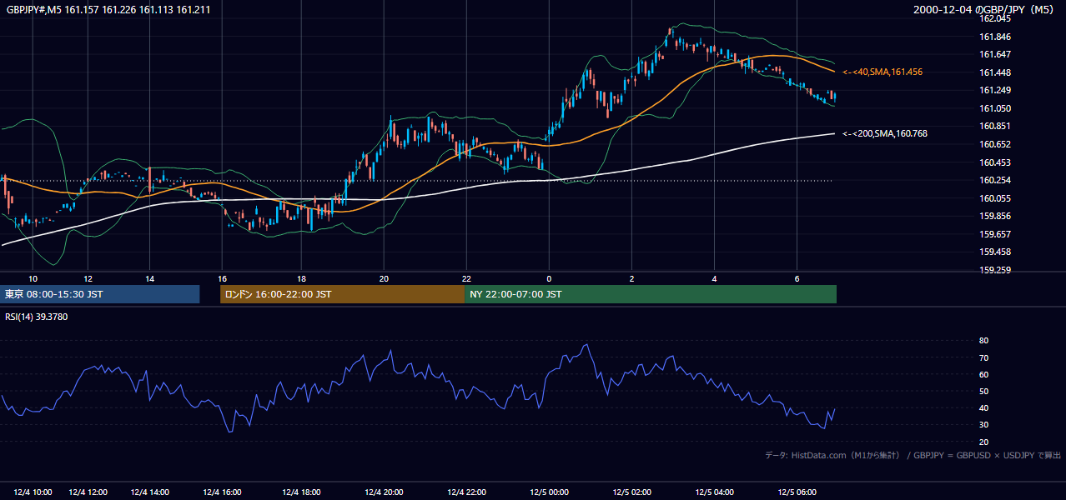Click the RSI scale value 40
Image resolution: width=1066 pixels, height=500 pixels.
pos(984,408)
